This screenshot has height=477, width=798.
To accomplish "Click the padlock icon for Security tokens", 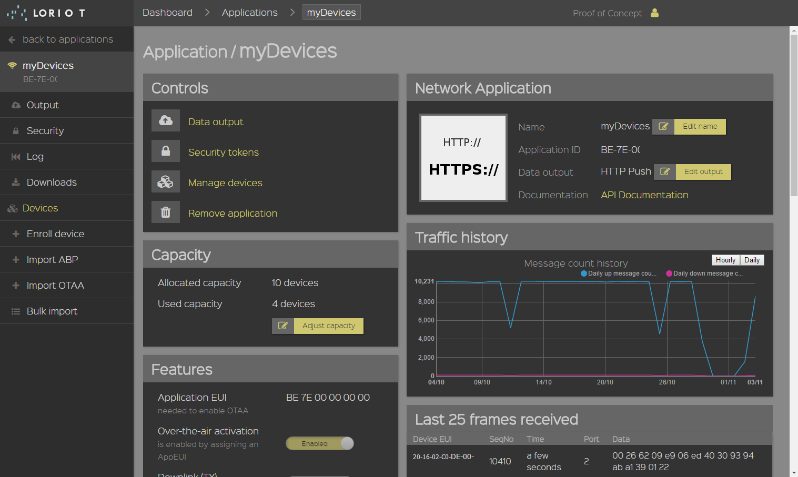I will (x=166, y=151).
